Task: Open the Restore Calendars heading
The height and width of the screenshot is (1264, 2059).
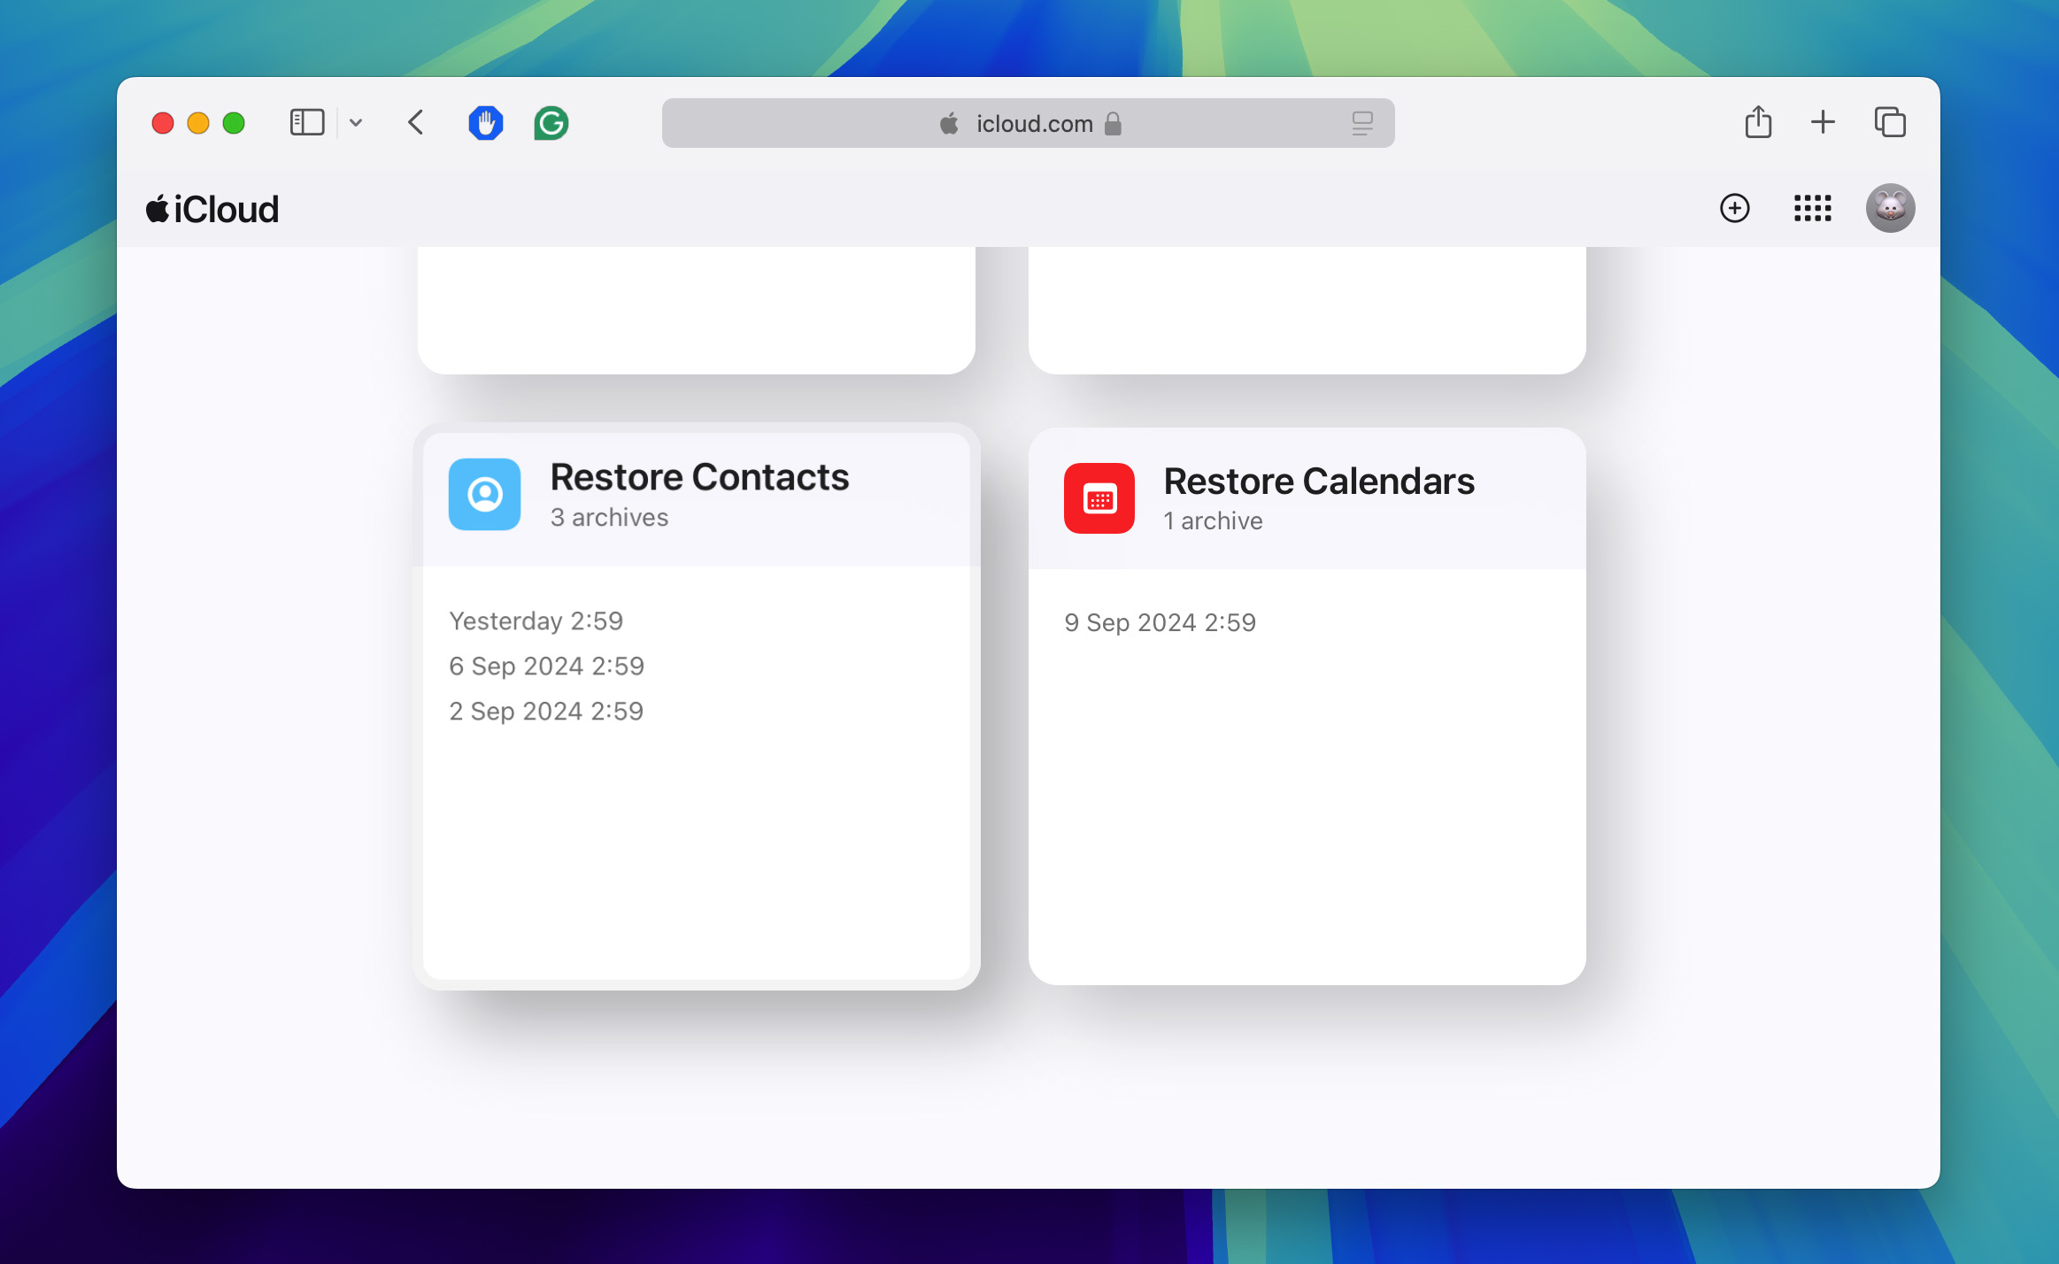Action: 1319,482
